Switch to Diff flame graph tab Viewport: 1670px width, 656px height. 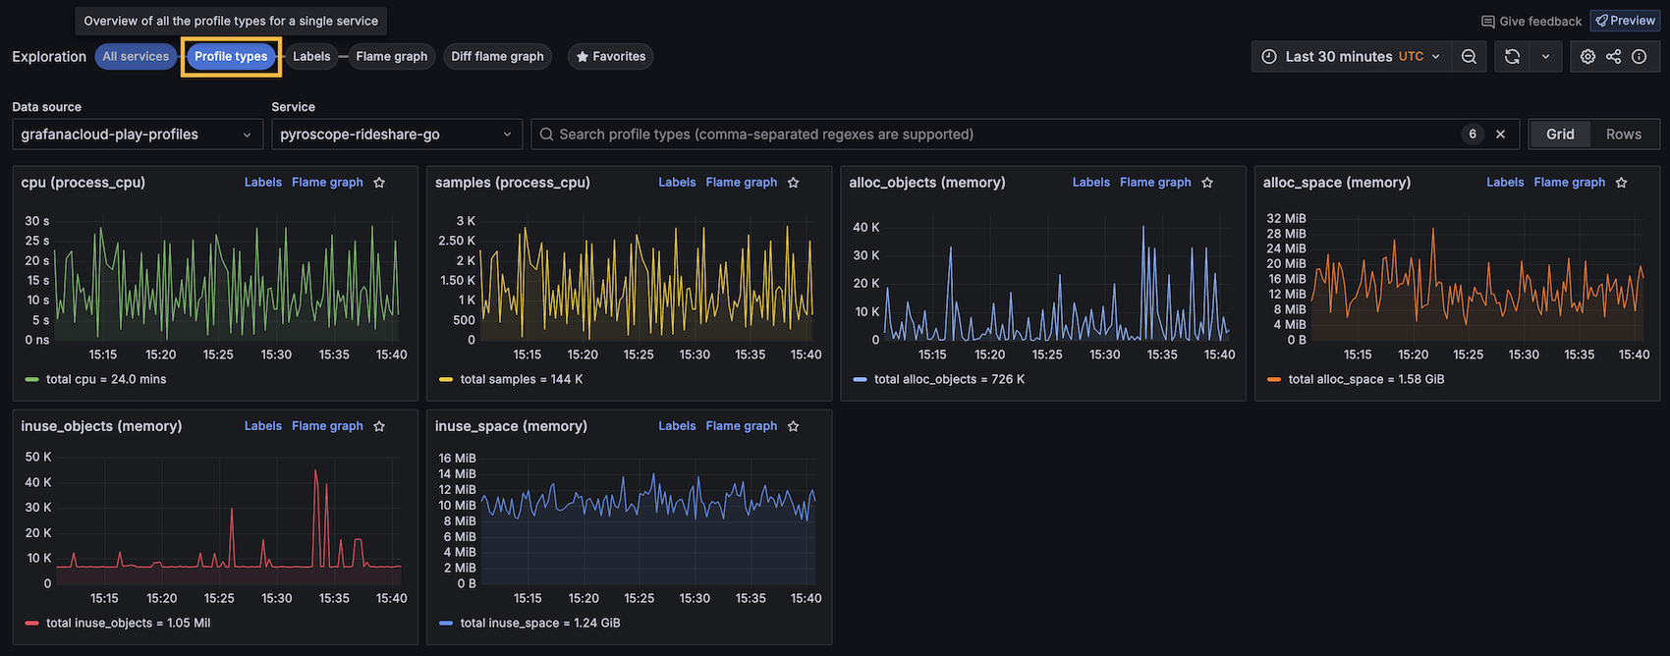tap(497, 57)
